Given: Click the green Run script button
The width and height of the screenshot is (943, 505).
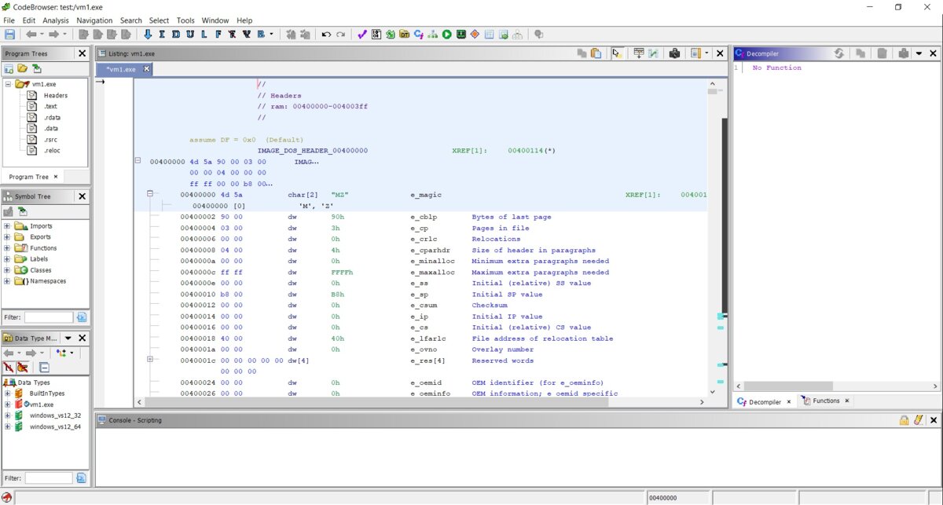Looking at the screenshot, I should pos(447,35).
